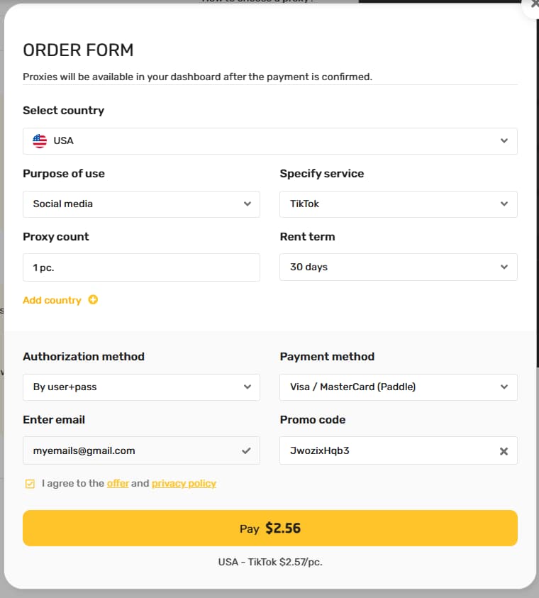Open the Authorization method dropdown

[x=141, y=387]
